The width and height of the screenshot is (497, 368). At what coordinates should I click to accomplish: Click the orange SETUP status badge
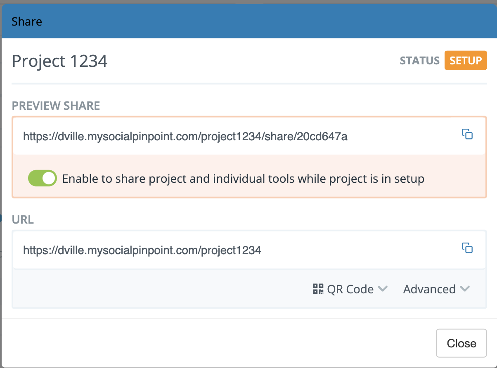[466, 61]
